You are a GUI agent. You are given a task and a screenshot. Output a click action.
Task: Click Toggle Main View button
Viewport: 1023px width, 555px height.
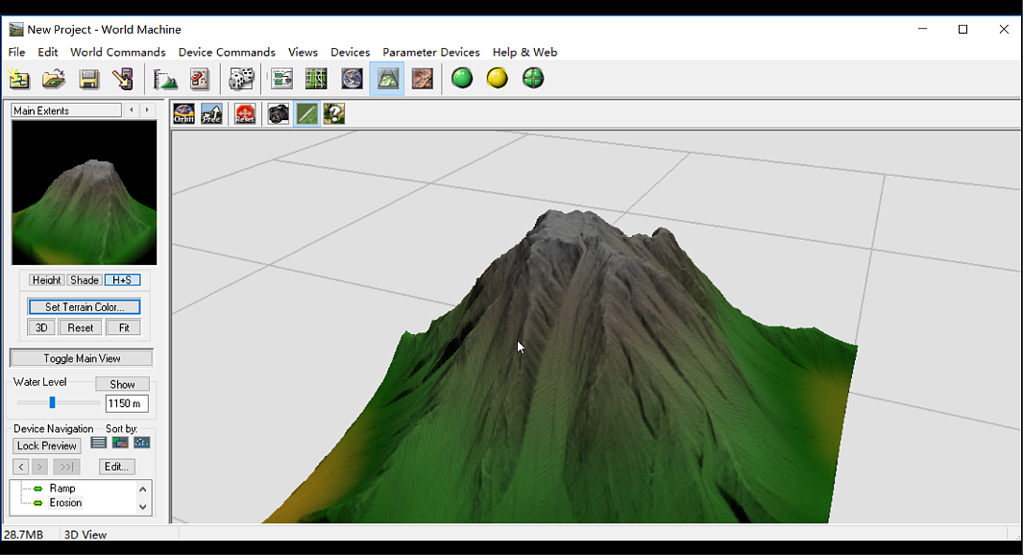coord(82,358)
